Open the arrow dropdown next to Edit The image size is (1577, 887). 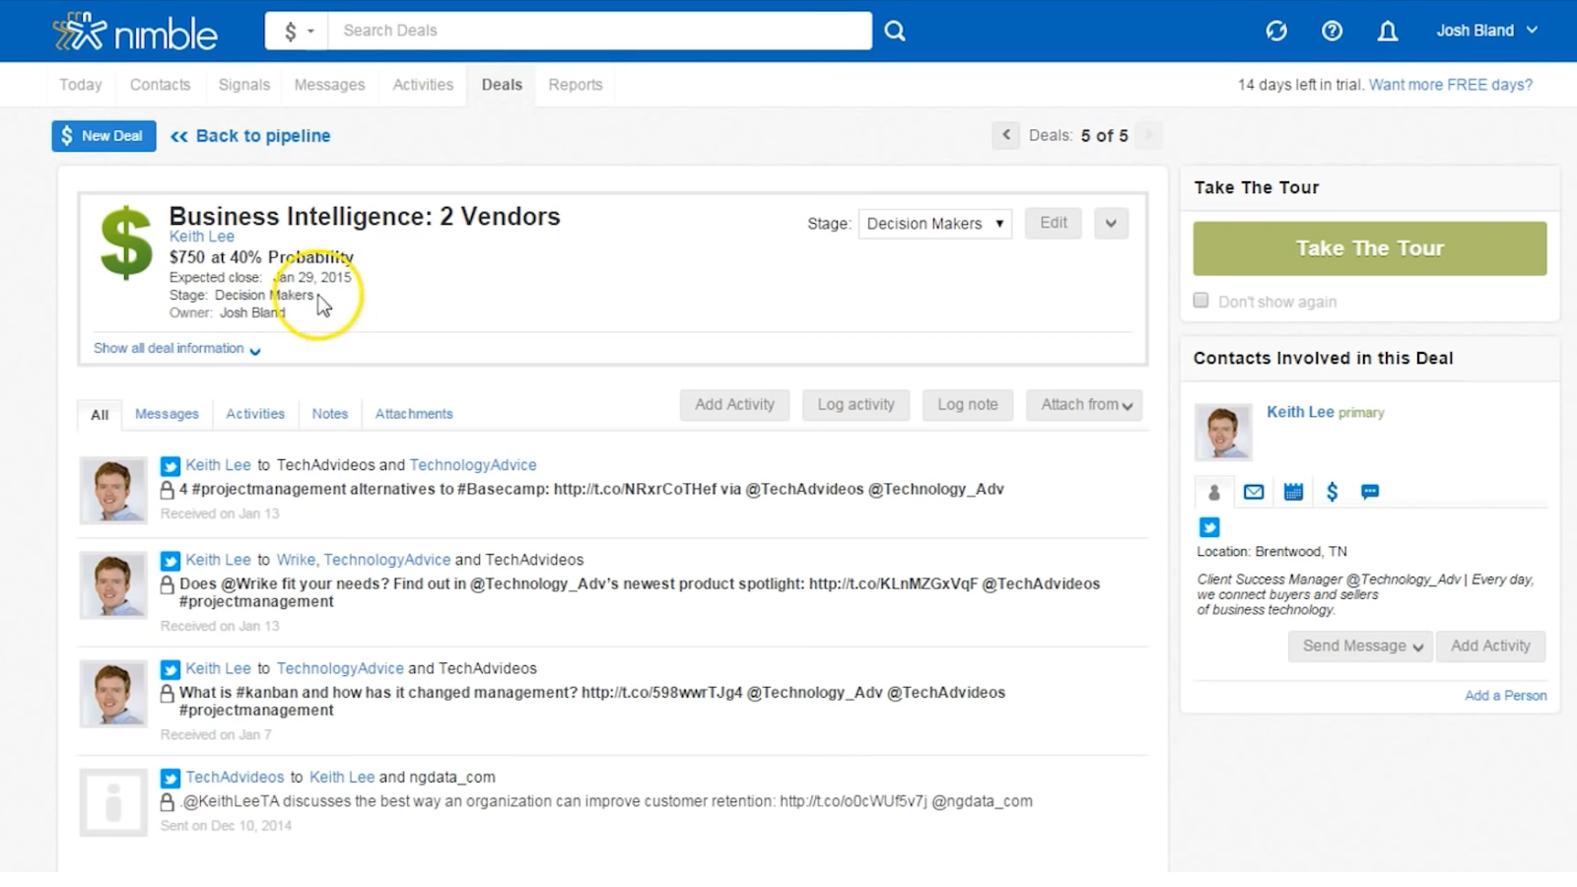click(1111, 224)
